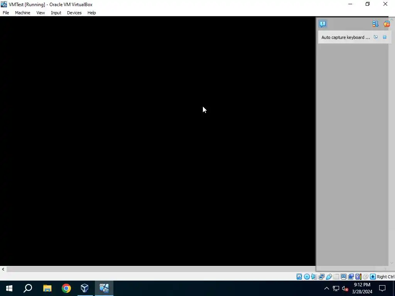This screenshot has width=395, height=296.
Task: Open the Help menu
Action: pyautogui.click(x=91, y=13)
